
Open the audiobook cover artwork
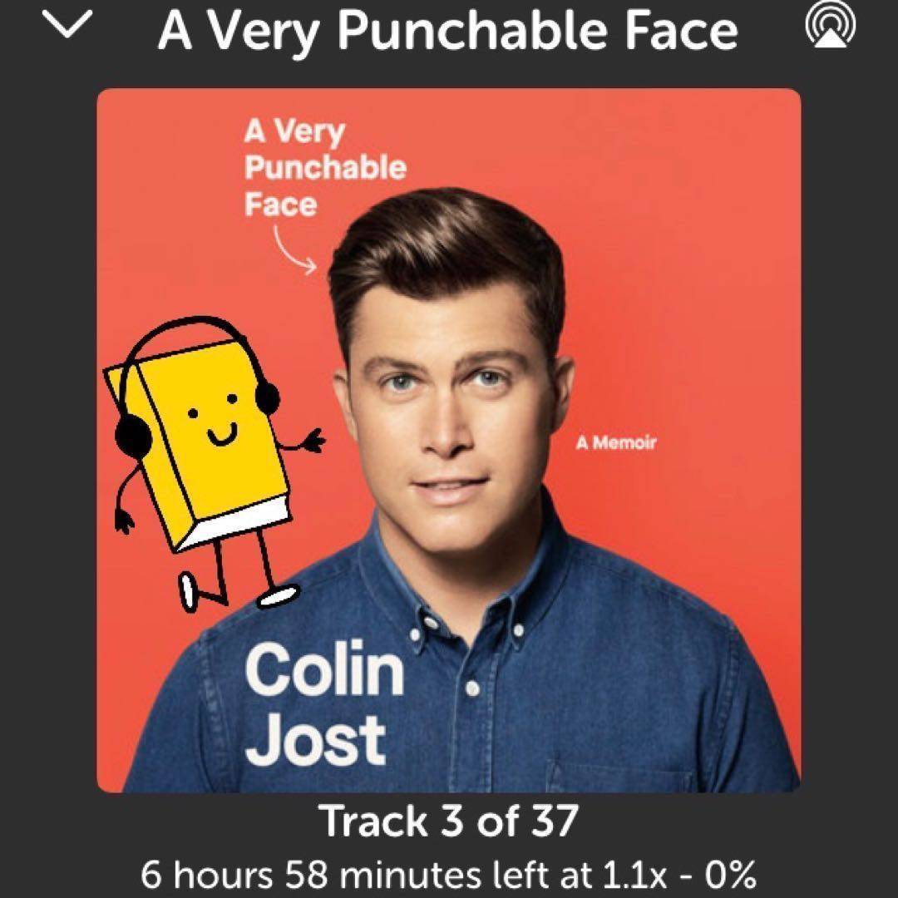pos(448,441)
